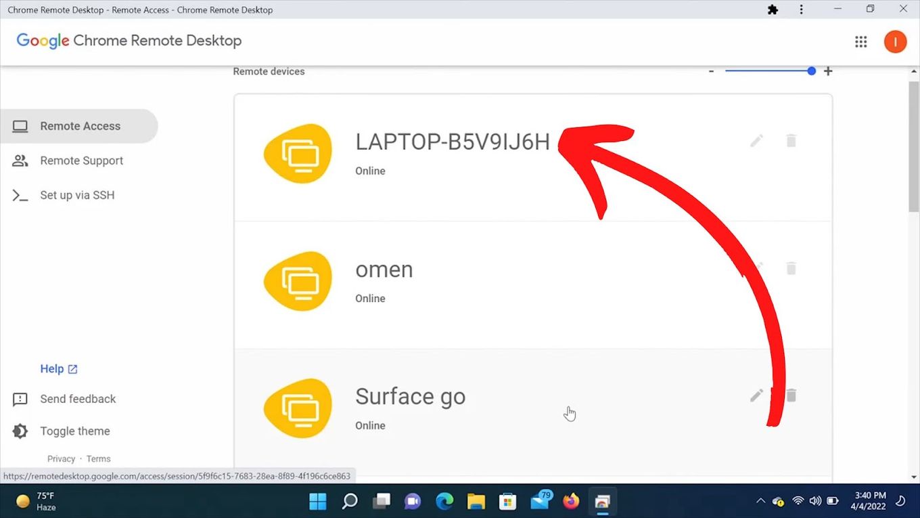Adjust the device size slider handle
This screenshot has width=920, height=518.
click(x=811, y=70)
